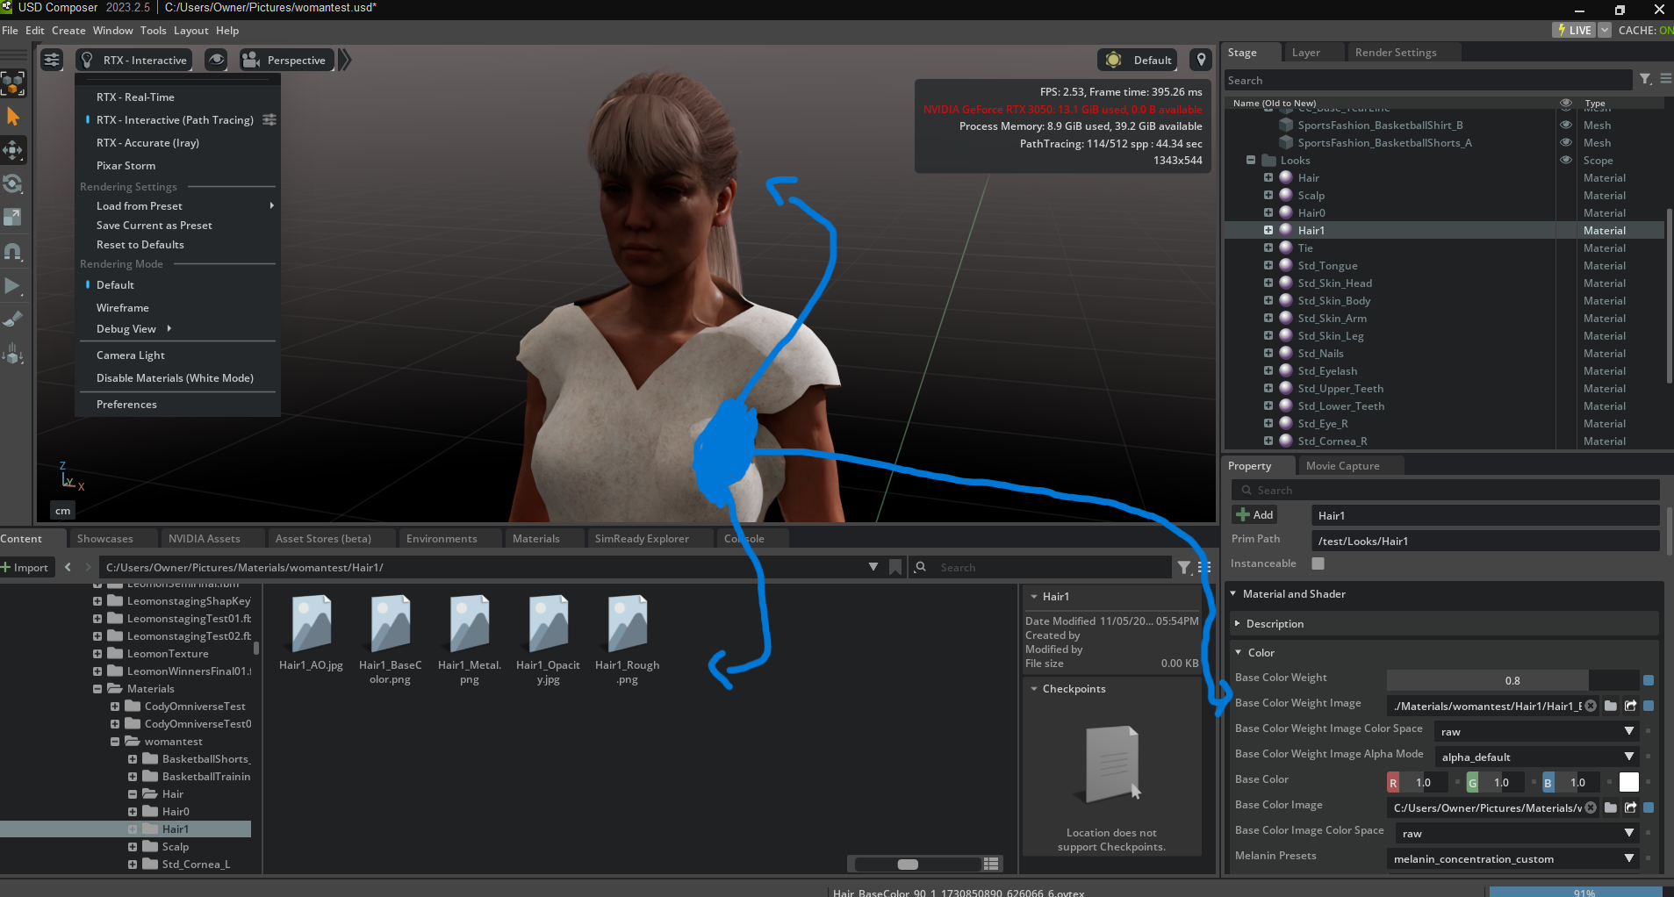Open renderer Preferences
1674x897 pixels.
[126, 404]
